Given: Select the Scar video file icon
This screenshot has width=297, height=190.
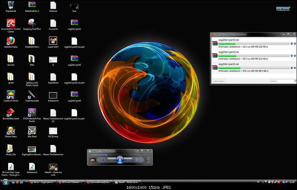Looking at the screenshot, I should point(74,7).
